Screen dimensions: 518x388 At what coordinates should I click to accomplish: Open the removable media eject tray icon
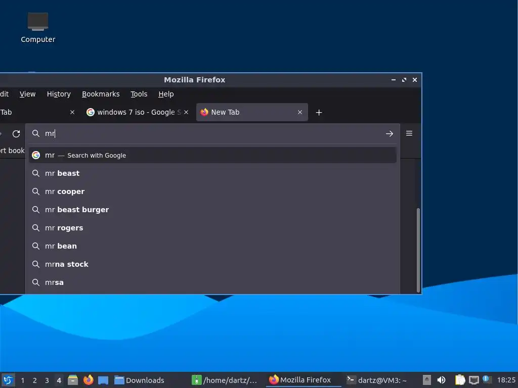427,380
